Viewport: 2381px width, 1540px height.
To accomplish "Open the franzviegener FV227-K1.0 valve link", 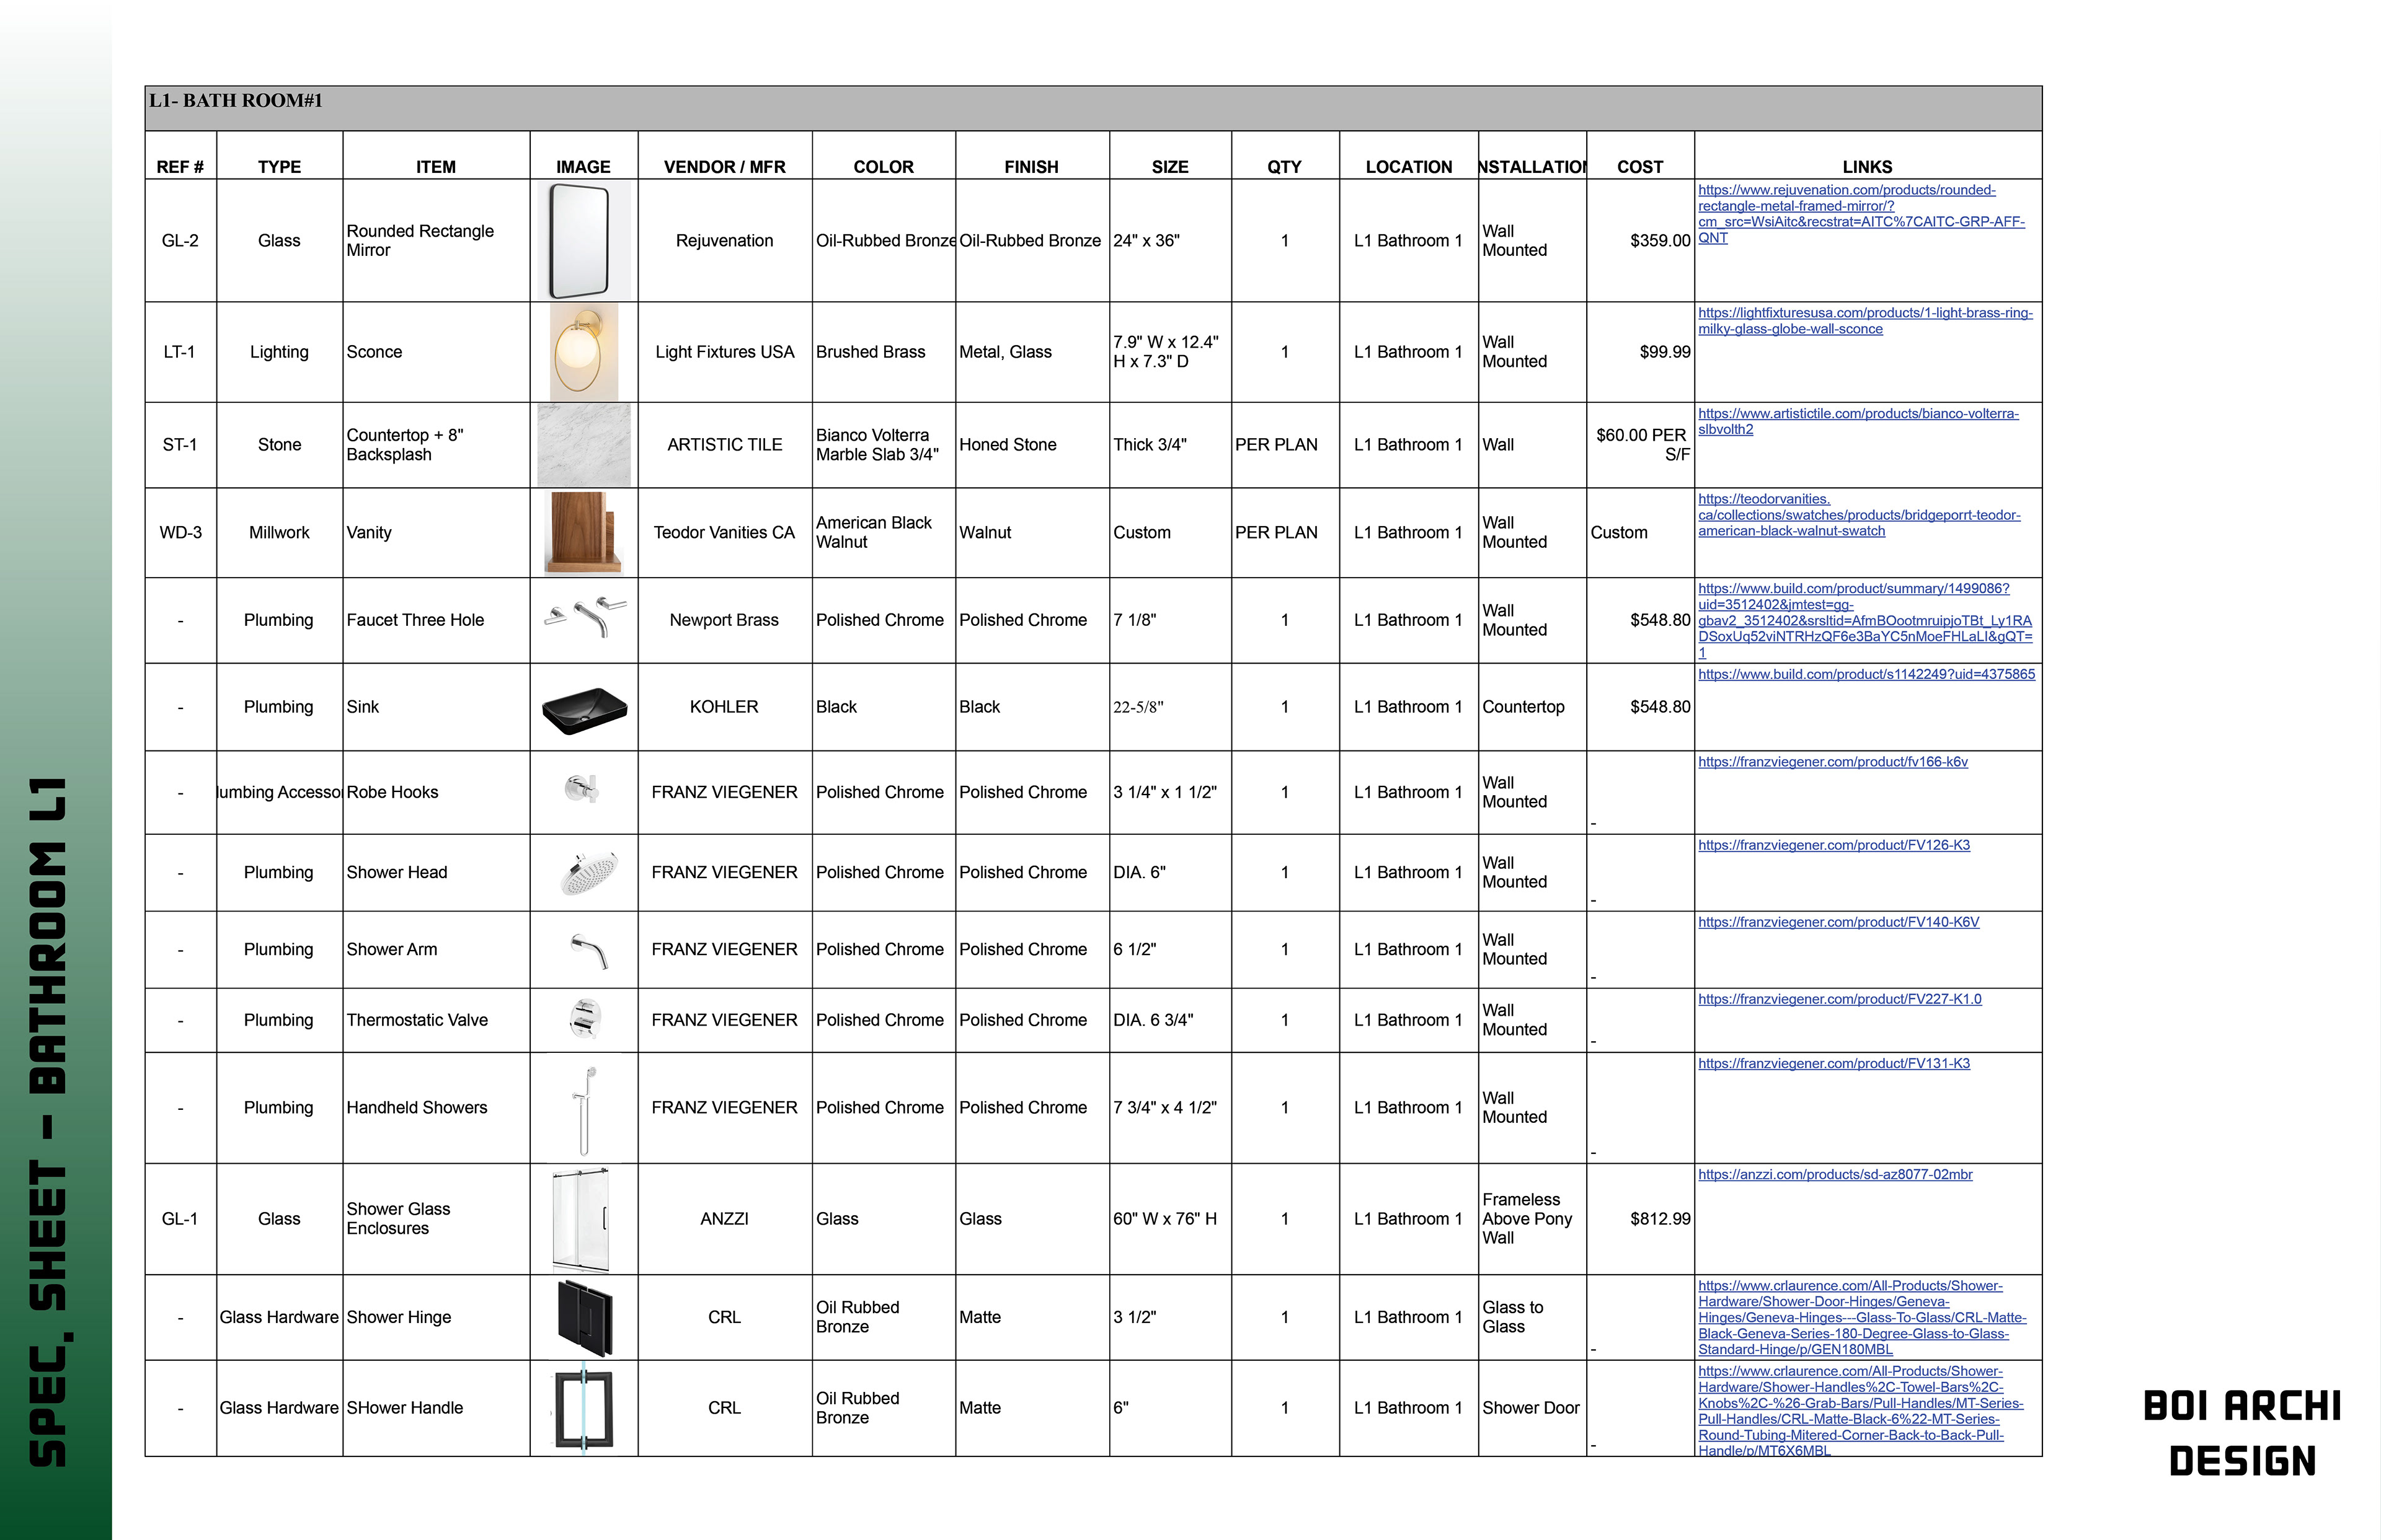I will [1839, 999].
